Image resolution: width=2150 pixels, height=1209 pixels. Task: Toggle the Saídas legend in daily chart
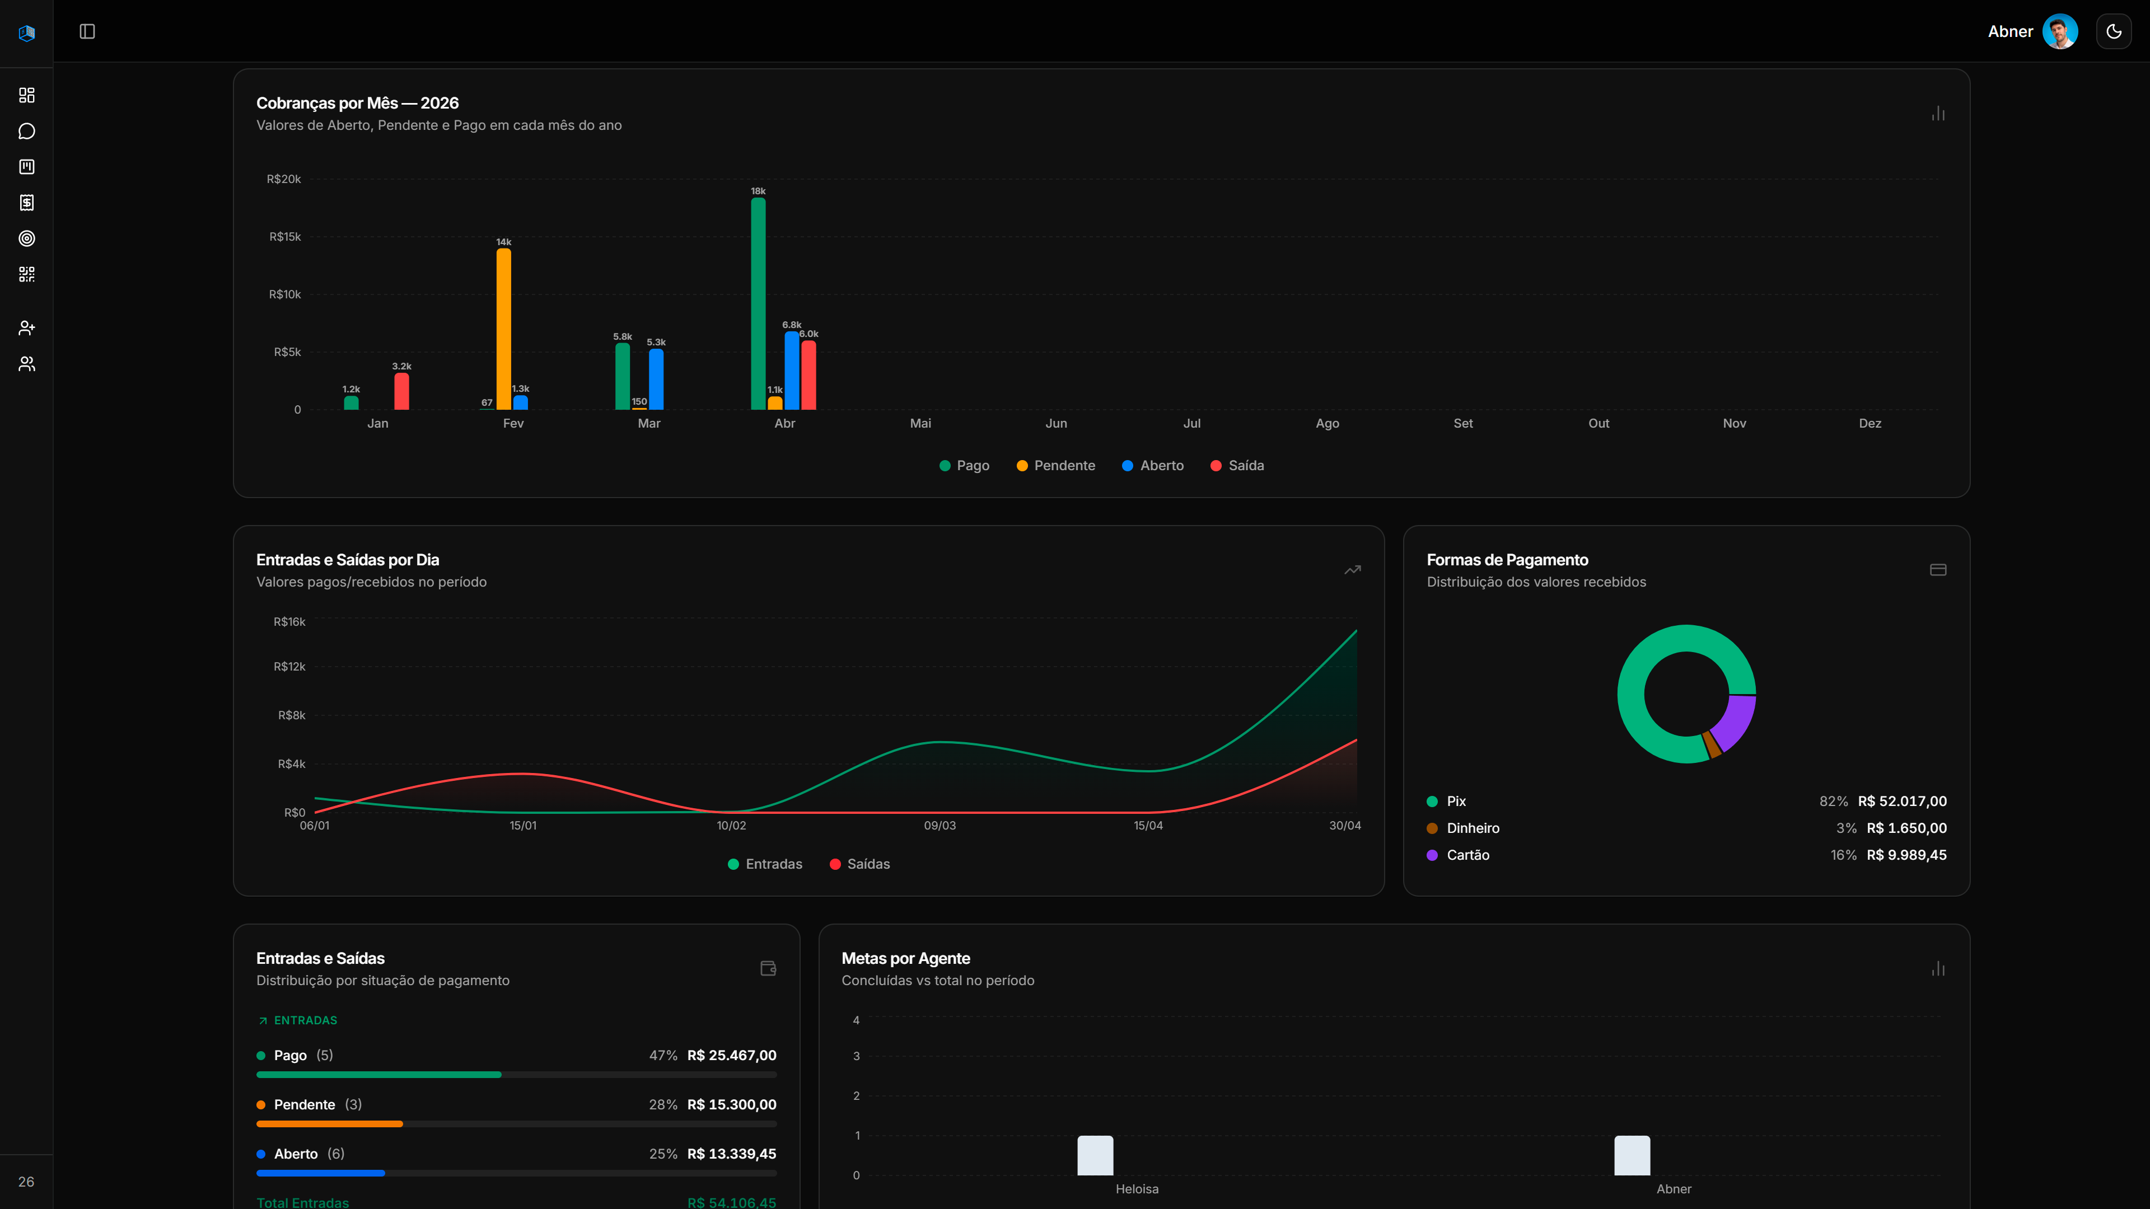[859, 864]
